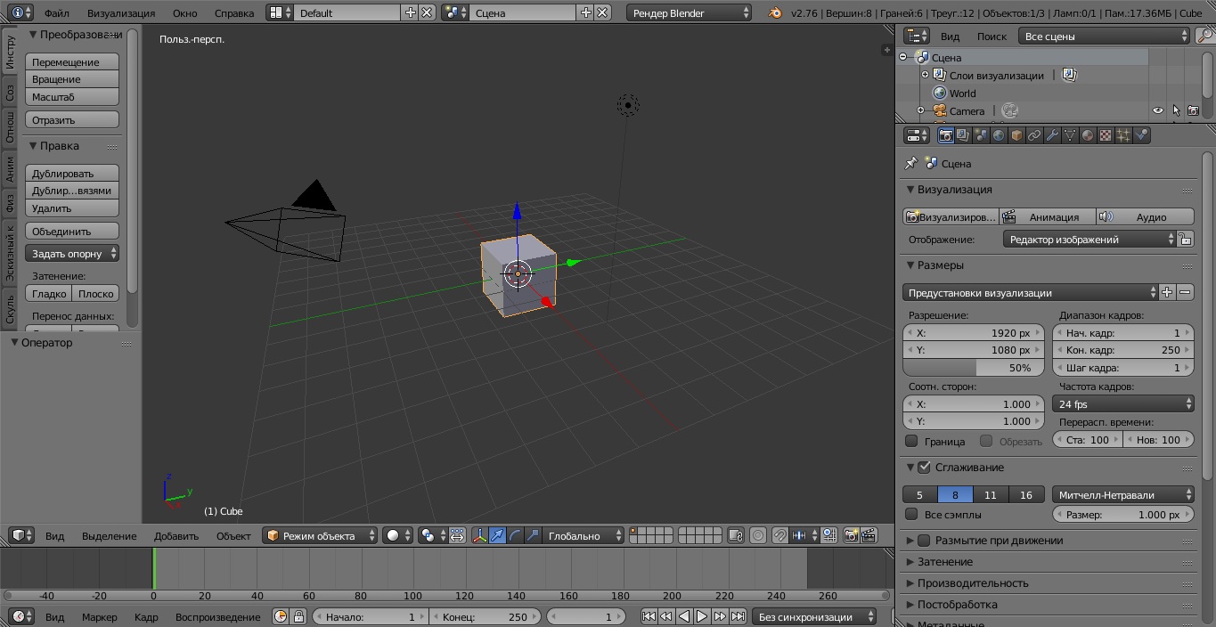Enable the Все сэмплы checkbox
The height and width of the screenshot is (627, 1216).
[x=911, y=514]
